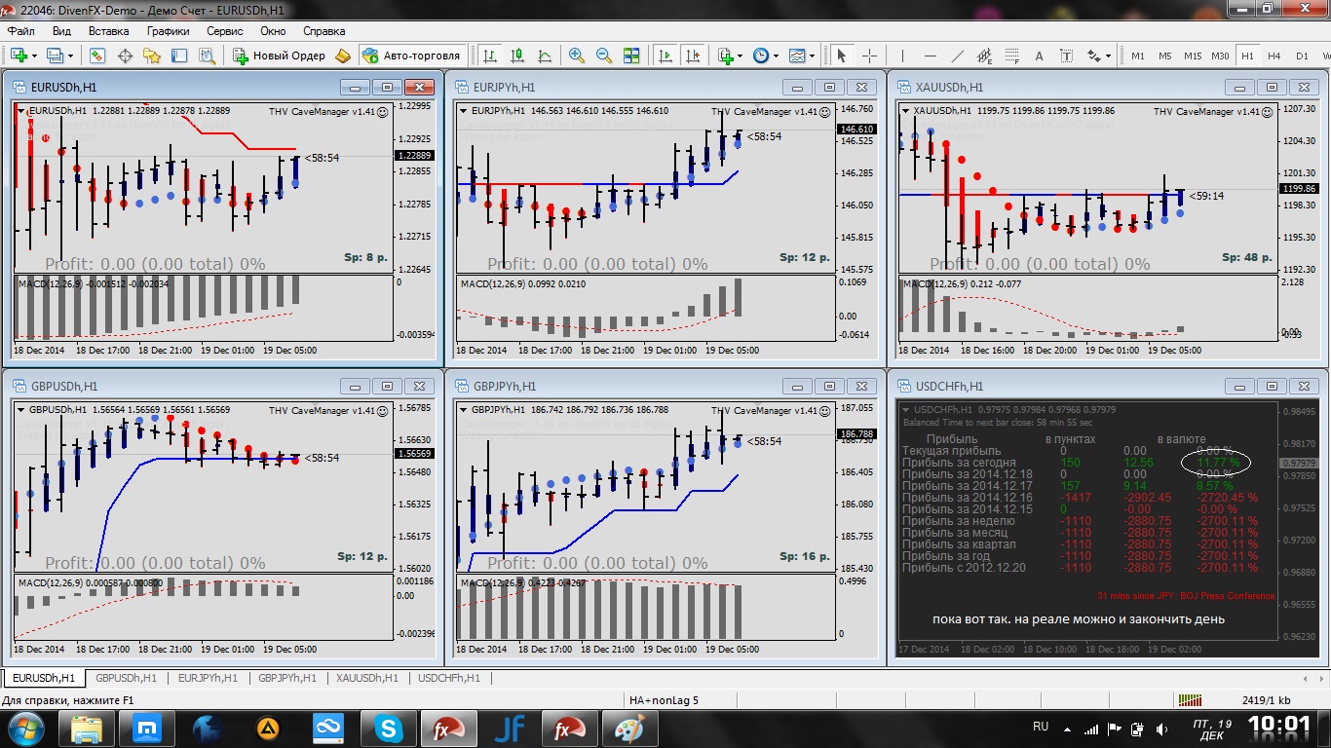Zoom in on the chart
This screenshot has height=748, width=1331.
pyautogui.click(x=577, y=56)
